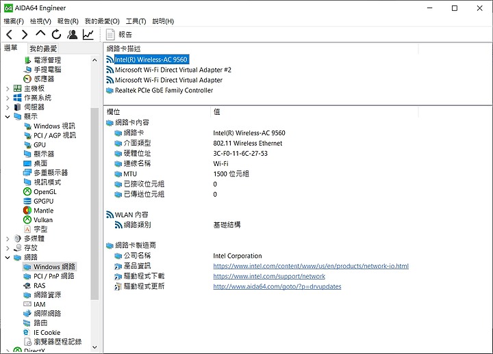
Task: Expand the 多媒體 tree node
Action: [8, 239]
